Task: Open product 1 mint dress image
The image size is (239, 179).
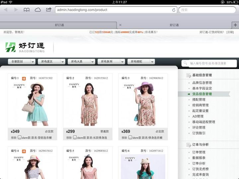Action: (x=32, y=104)
